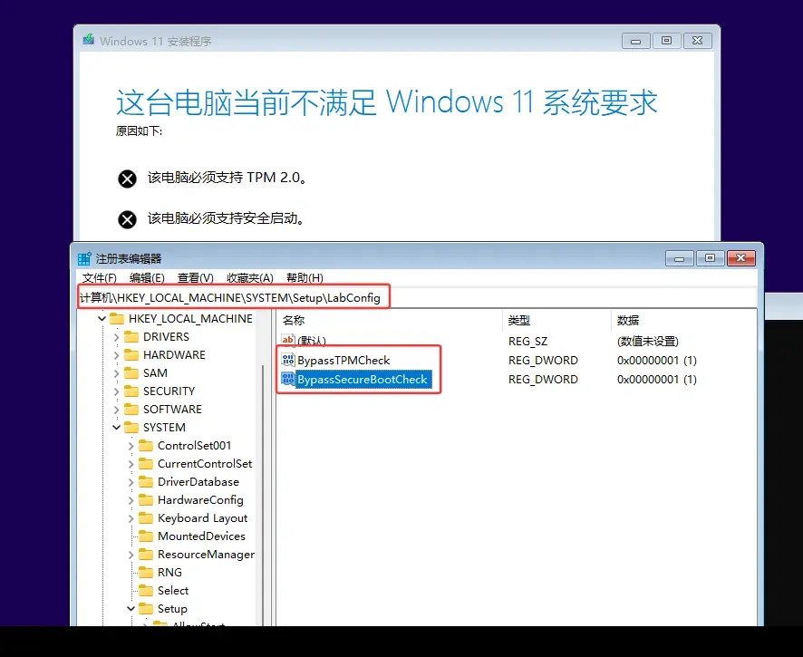The height and width of the screenshot is (657, 803).
Task: Click data value of BypassSecureBootCheck row
Action: pos(656,380)
